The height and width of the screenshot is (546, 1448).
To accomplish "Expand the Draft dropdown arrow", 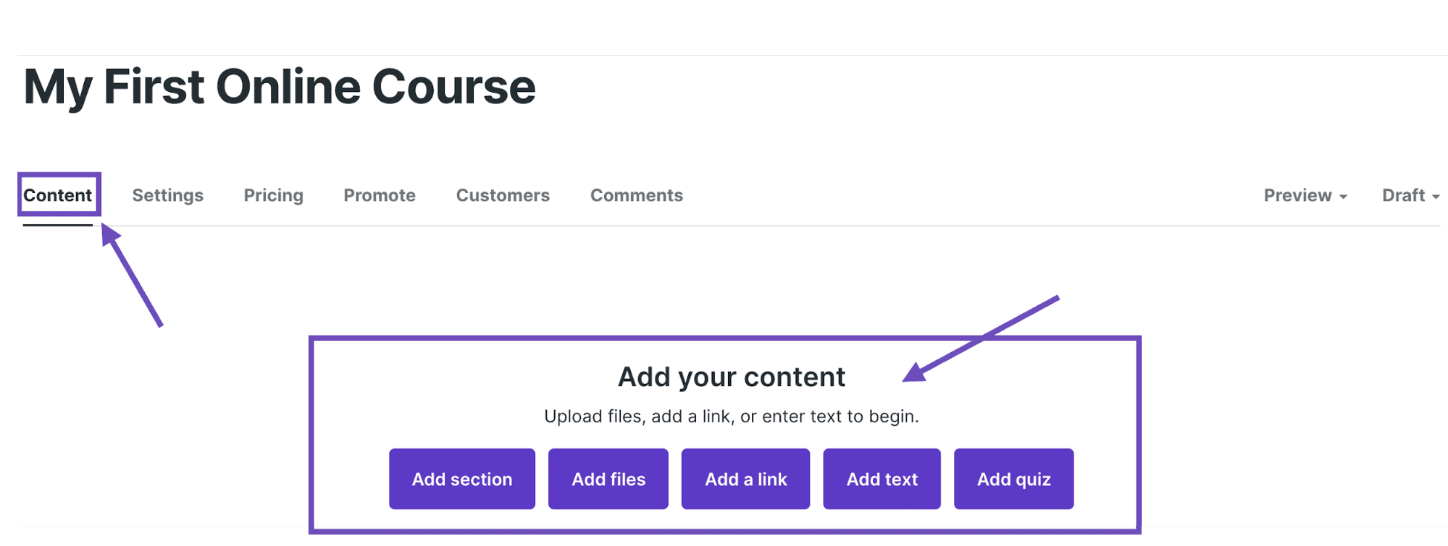I will coord(1437,197).
